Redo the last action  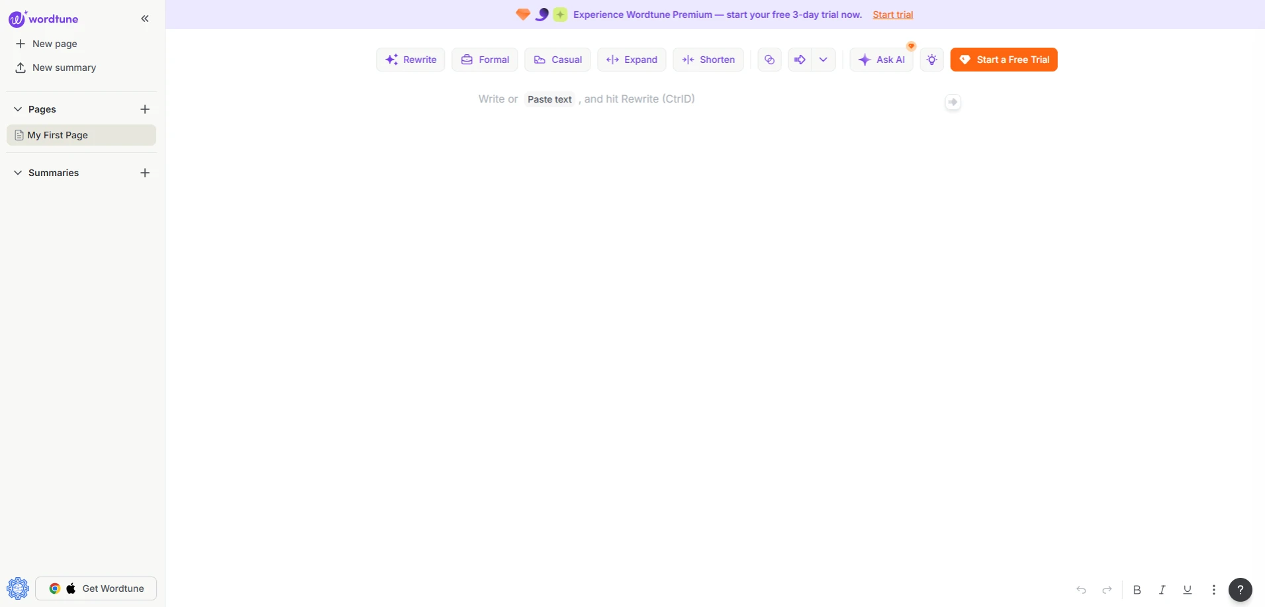pos(1107,590)
